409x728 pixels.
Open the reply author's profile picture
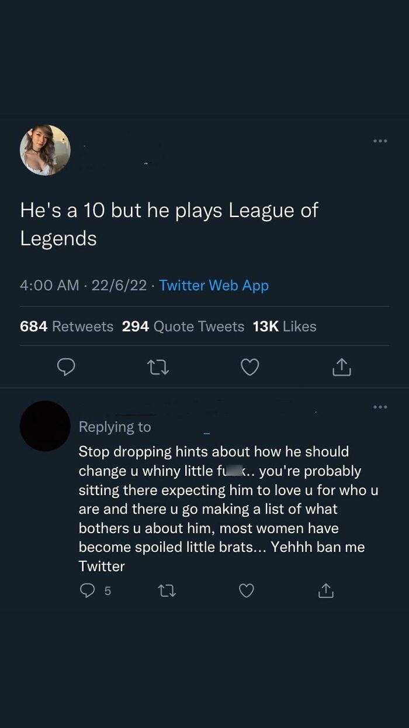(x=45, y=425)
